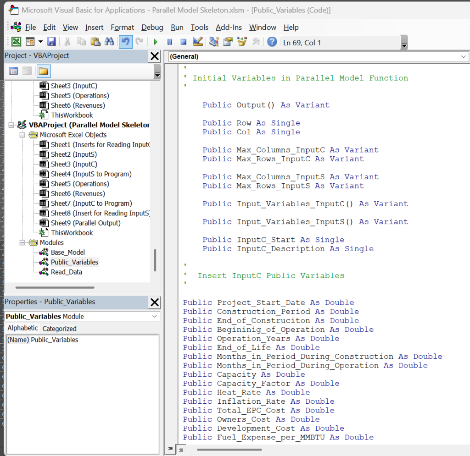Open the Format menu
The width and height of the screenshot is (470, 456).
[x=122, y=27]
